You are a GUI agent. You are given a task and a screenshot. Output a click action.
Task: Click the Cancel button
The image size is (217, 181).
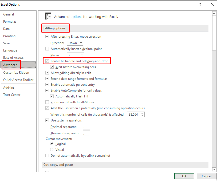[207, 176]
